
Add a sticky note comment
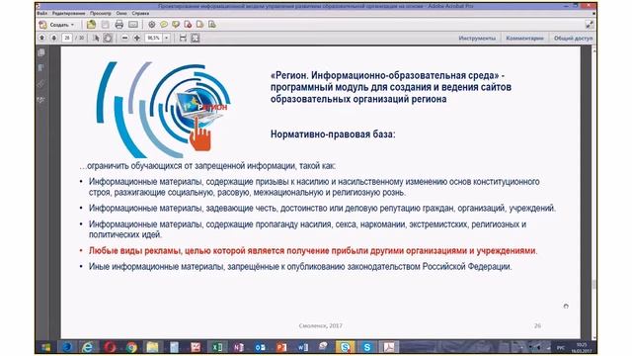(164, 25)
